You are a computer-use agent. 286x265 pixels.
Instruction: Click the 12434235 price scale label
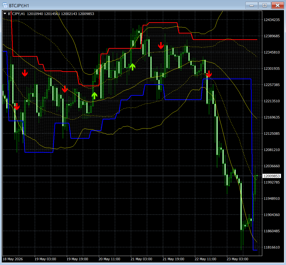coord(271,20)
